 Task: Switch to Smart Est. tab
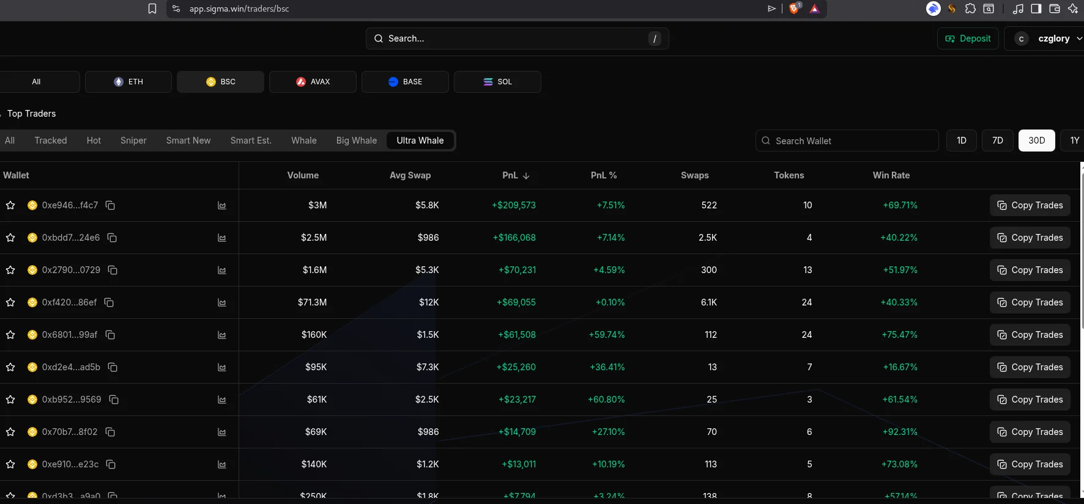point(251,141)
